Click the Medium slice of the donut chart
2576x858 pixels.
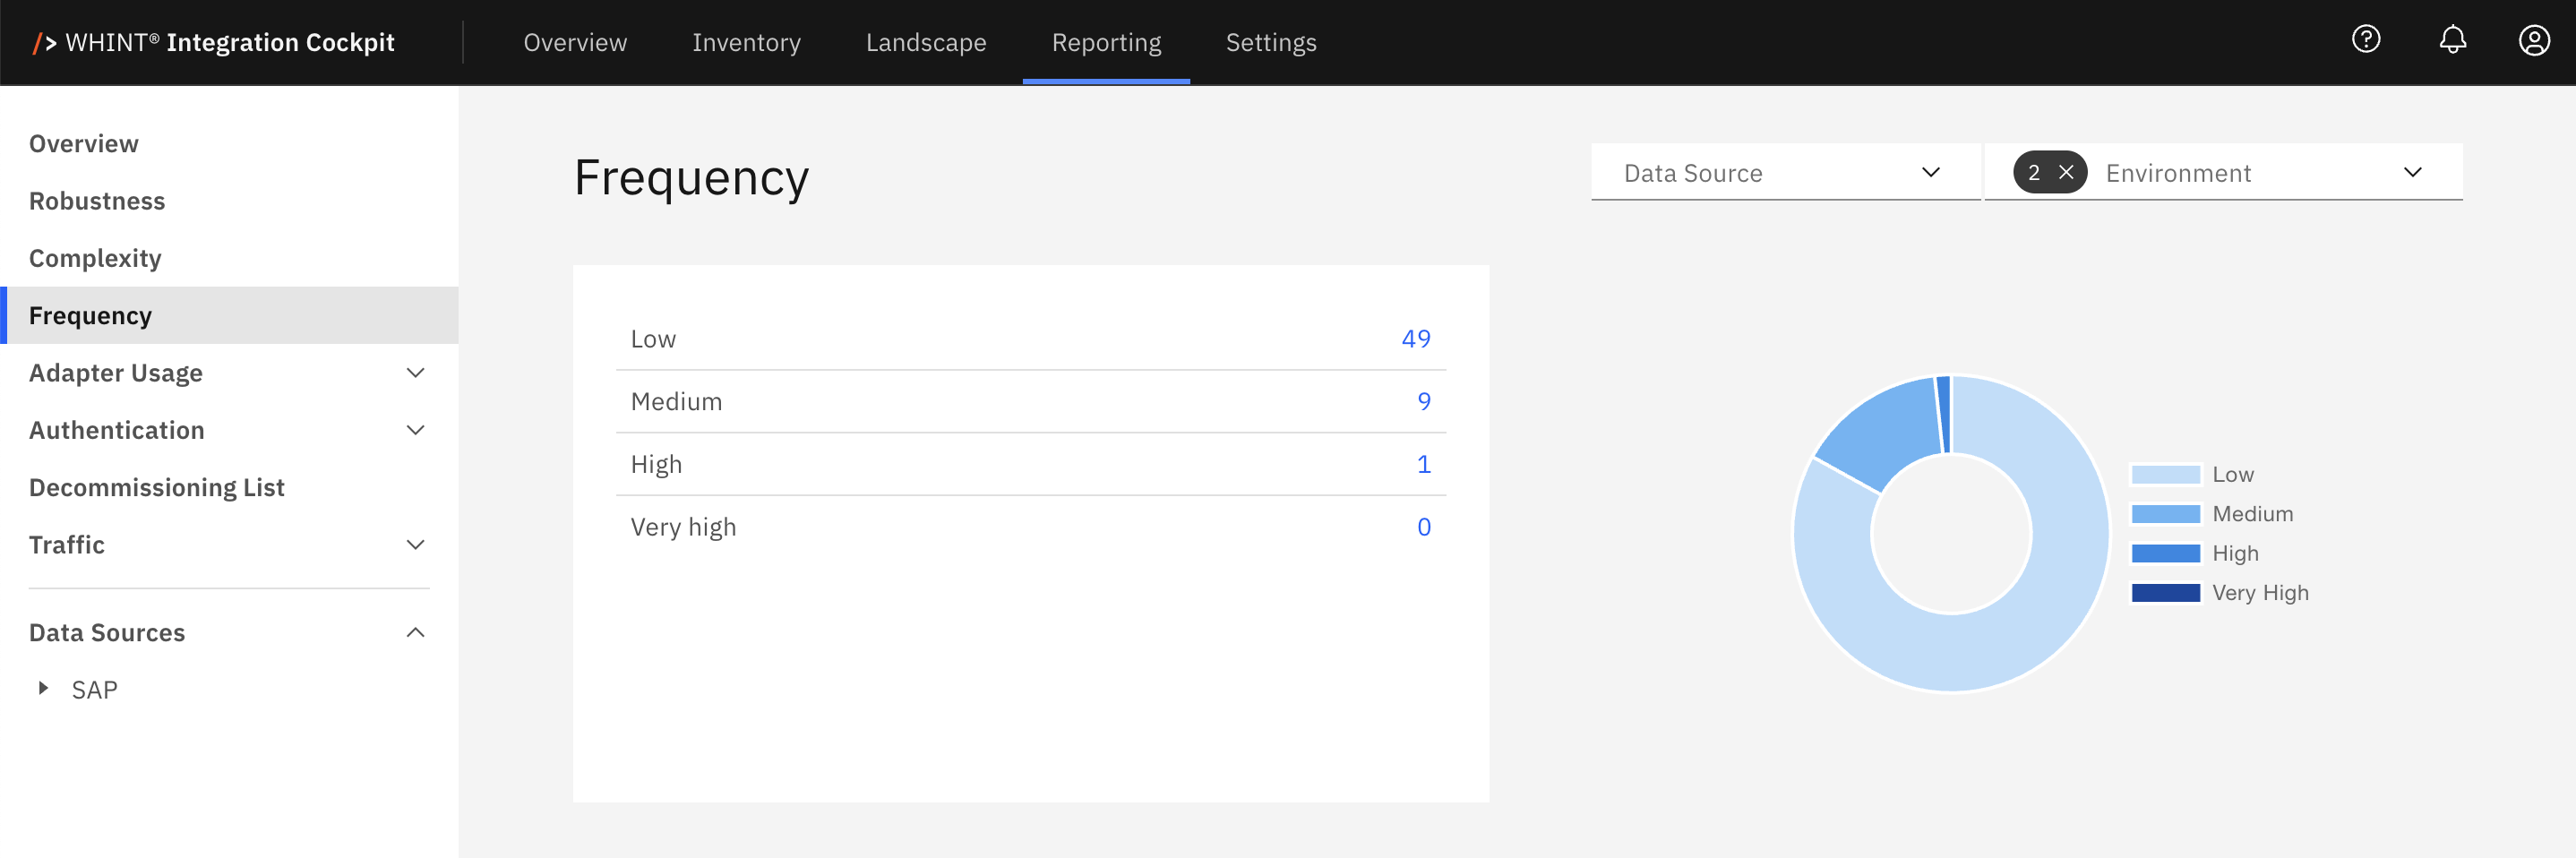tap(1885, 428)
